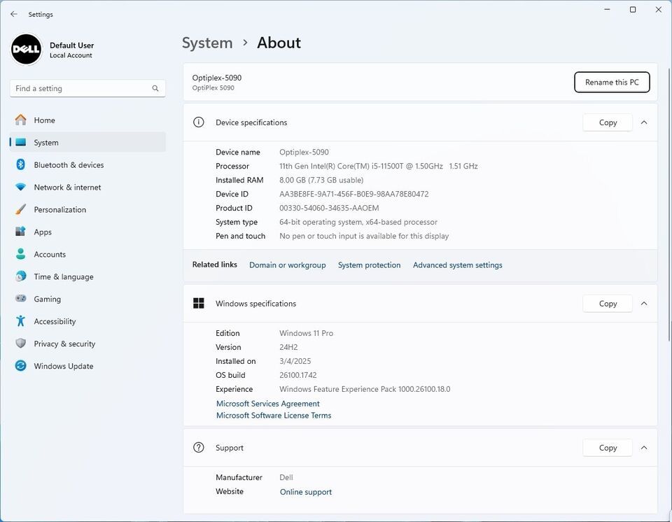Open Time & language settings

[87, 276]
